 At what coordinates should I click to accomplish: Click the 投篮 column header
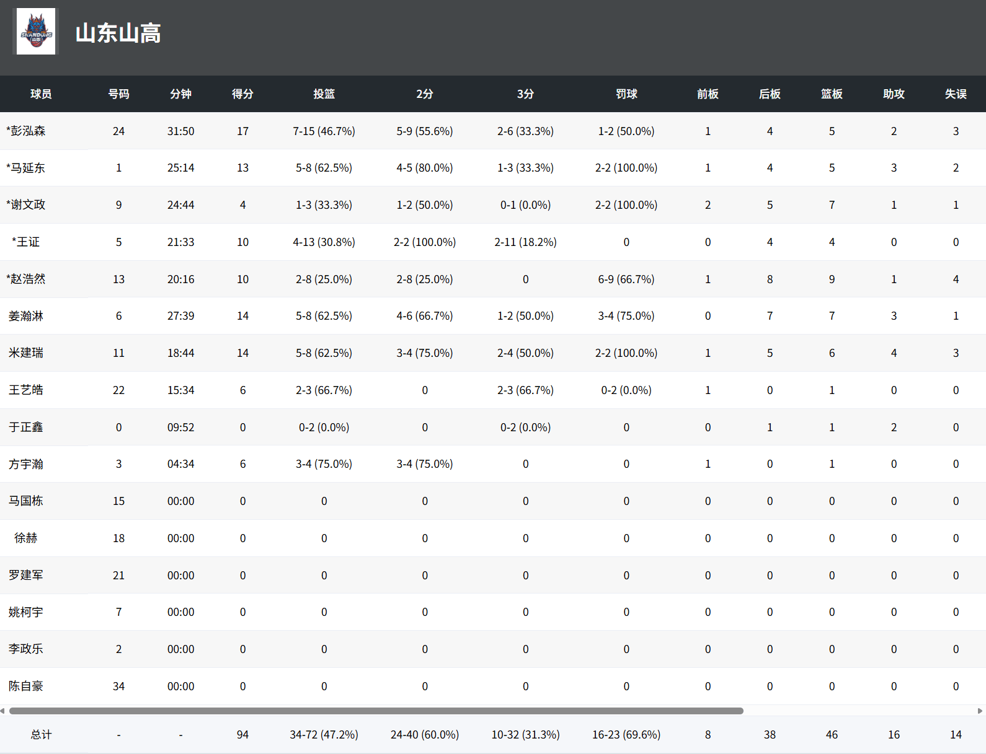pos(324,94)
